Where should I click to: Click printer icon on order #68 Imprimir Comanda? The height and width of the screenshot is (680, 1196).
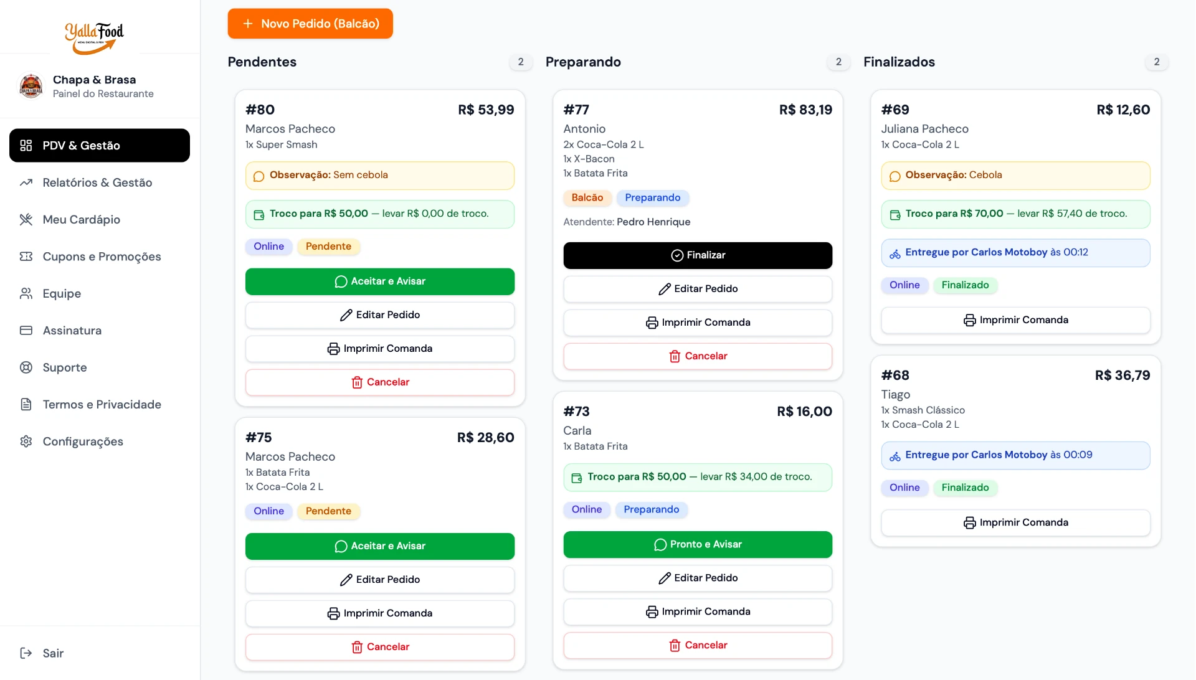[970, 522]
